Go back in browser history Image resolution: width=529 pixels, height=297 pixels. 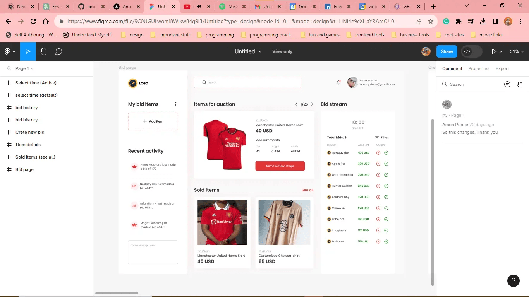coord(9,21)
